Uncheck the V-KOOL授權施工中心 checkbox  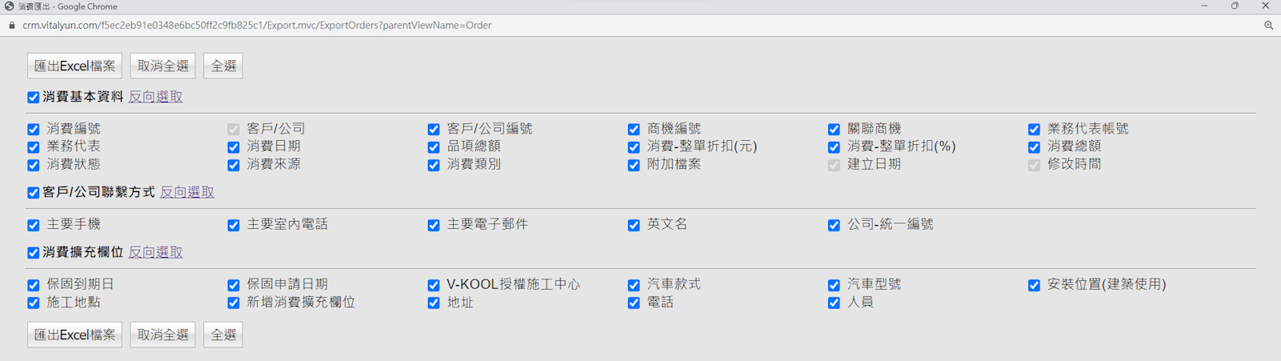[x=434, y=286]
